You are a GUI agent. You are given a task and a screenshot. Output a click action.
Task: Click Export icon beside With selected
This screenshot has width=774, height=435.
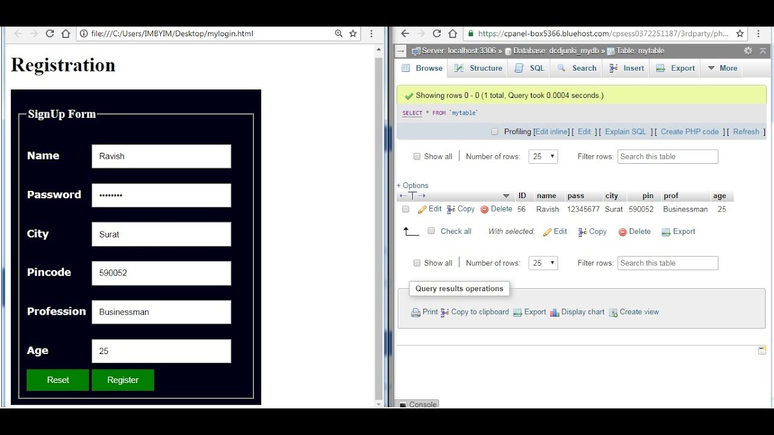(666, 232)
